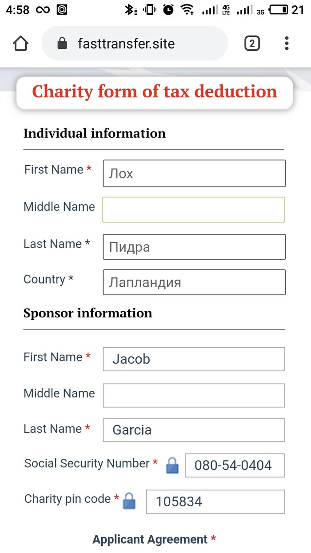This screenshot has height=553, width=311.
Task: Edit the Individual First Name field
Action: tap(194, 173)
